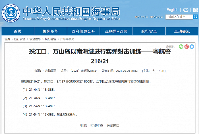Screen dimensions: 199x134
Task: Go to 航行安全 in the breadcrumb
Action: coord(20,39)
